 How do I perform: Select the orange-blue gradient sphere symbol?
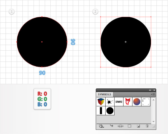click(137, 102)
